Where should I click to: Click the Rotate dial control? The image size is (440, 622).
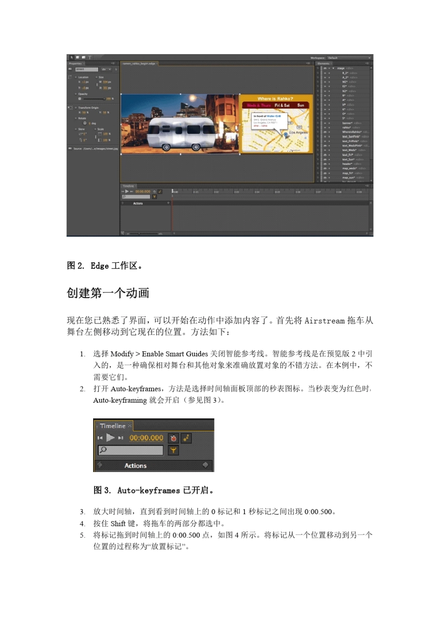point(85,123)
